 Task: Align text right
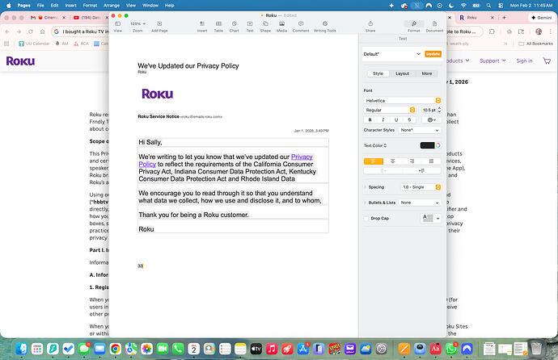click(412, 161)
